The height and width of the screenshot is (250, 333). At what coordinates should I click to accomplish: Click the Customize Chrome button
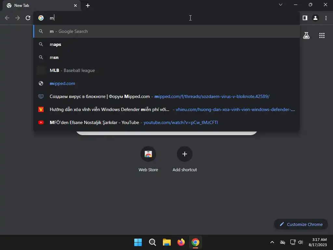point(301,224)
